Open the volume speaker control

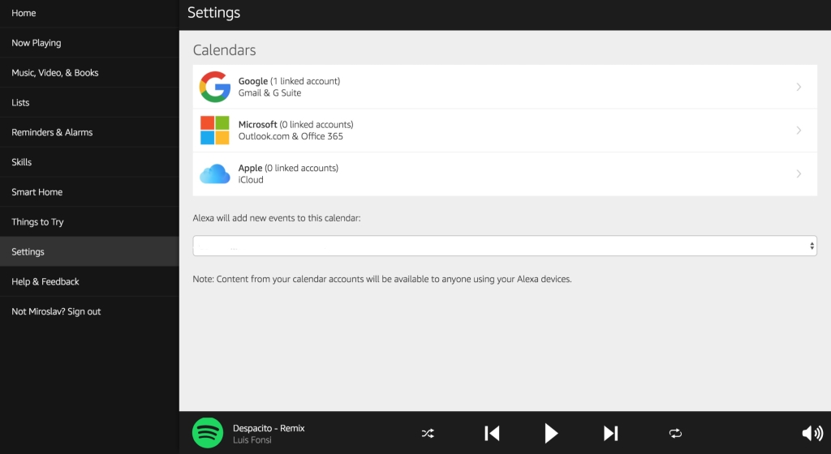[812, 433]
